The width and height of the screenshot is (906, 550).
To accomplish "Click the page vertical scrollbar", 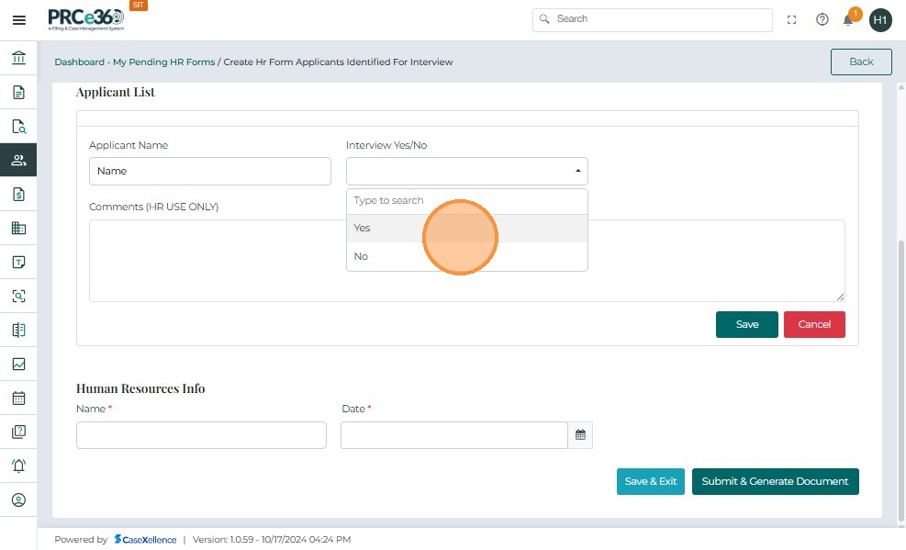I will click(900, 381).
